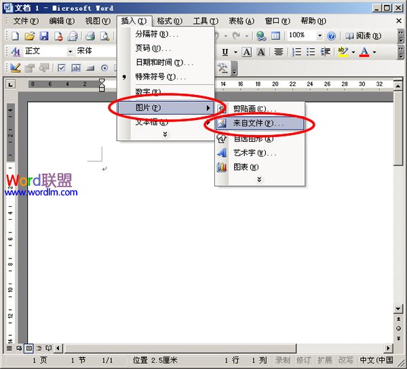This screenshot has width=407, height=369.
Task: Apply underline with the U button
Action: (225, 52)
